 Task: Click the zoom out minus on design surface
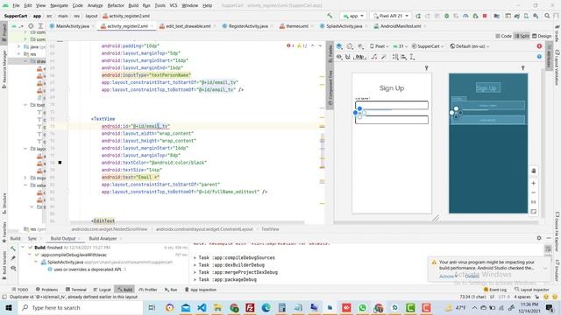[x=534, y=192]
